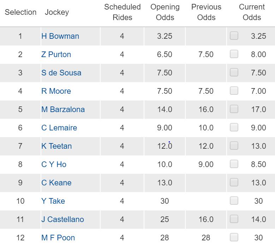
Task: Tick the checkbox for H Bowman odds 3.25
Action: tap(234, 36)
